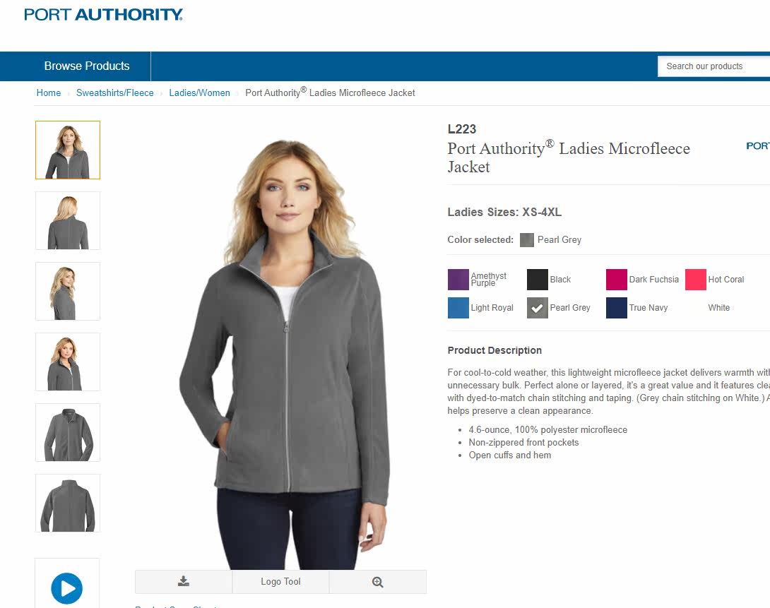The height and width of the screenshot is (608, 770).
Task: Select the first front view thumbnail
Action: (68, 150)
